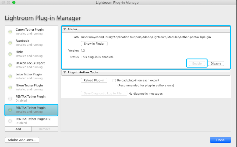Viewport: 237px width, 147px height.
Task: Click the Lightroom Plug-in Manager heading
Action: tap(43, 18)
